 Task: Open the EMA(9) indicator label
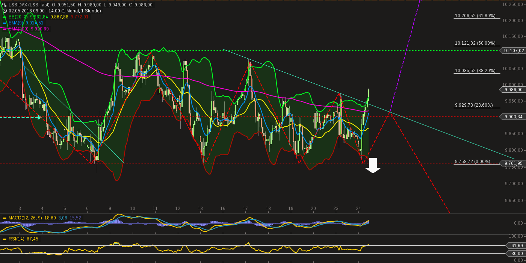pos(16,23)
